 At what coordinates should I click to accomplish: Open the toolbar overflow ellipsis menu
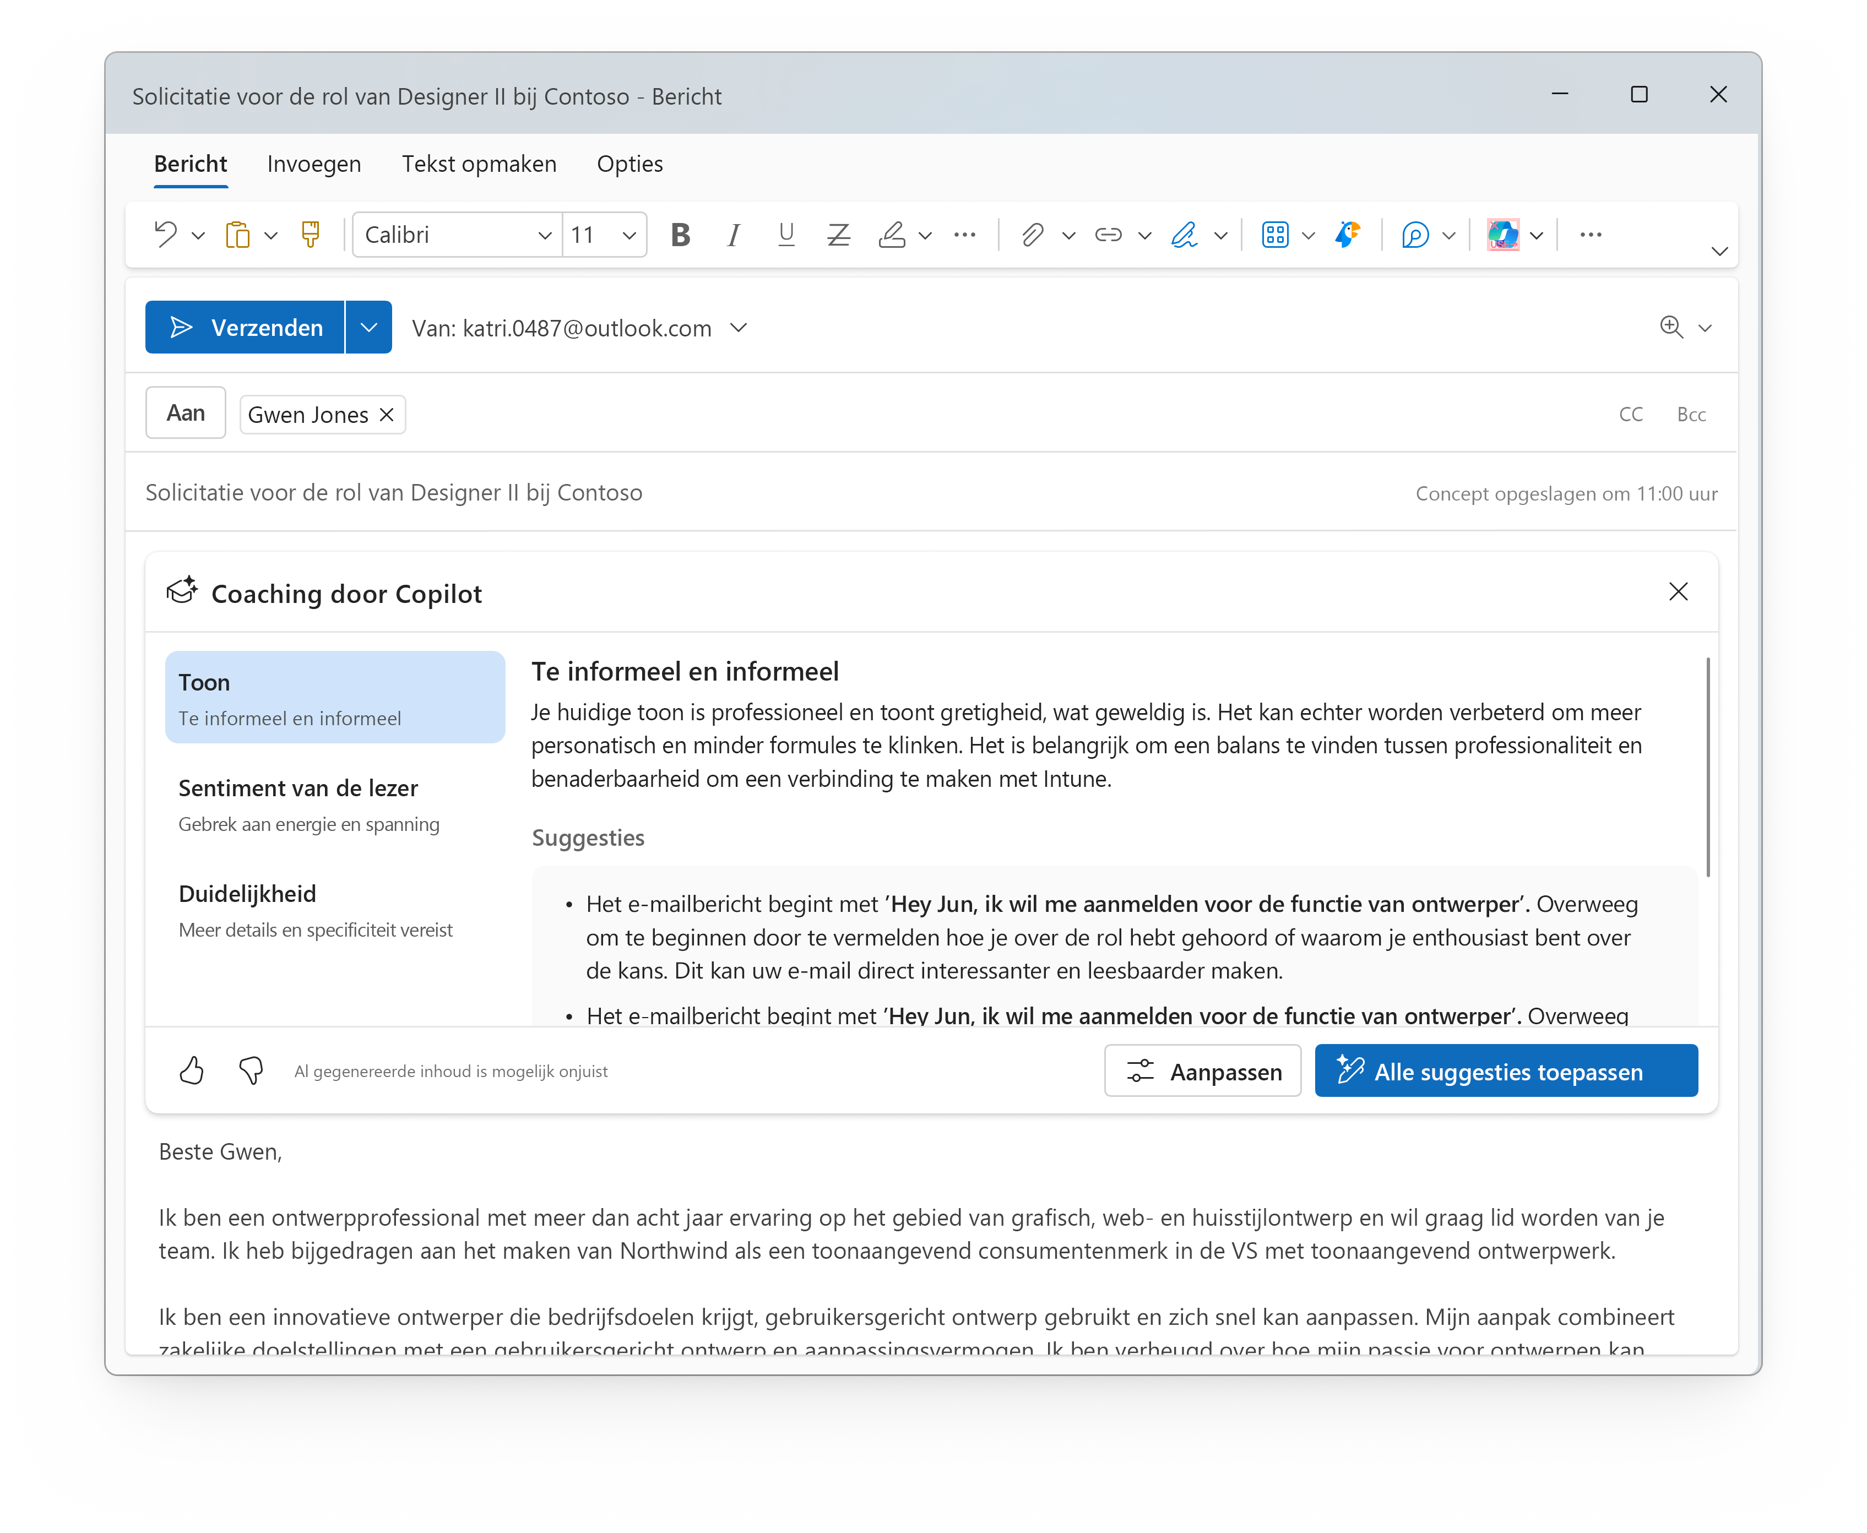[x=1591, y=235]
